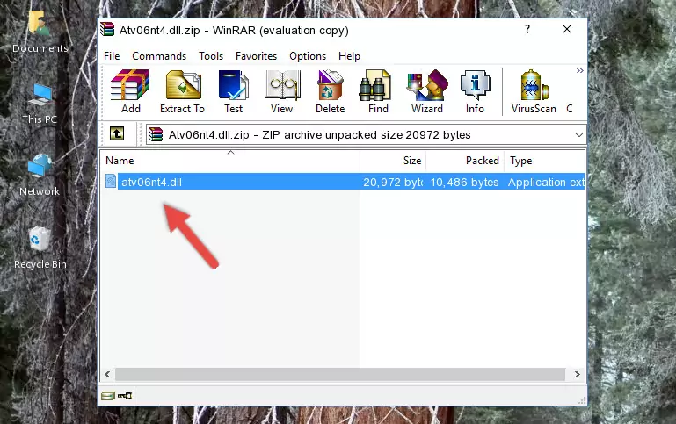The width and height of the screenshot is (676, 424).
Task: Sort by the Type column header
Action: pyautogui.click(x=544, y=161)
